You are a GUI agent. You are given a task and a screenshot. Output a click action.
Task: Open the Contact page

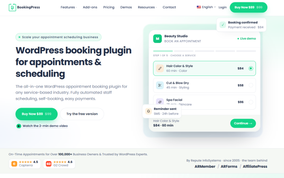pos(169,7)
